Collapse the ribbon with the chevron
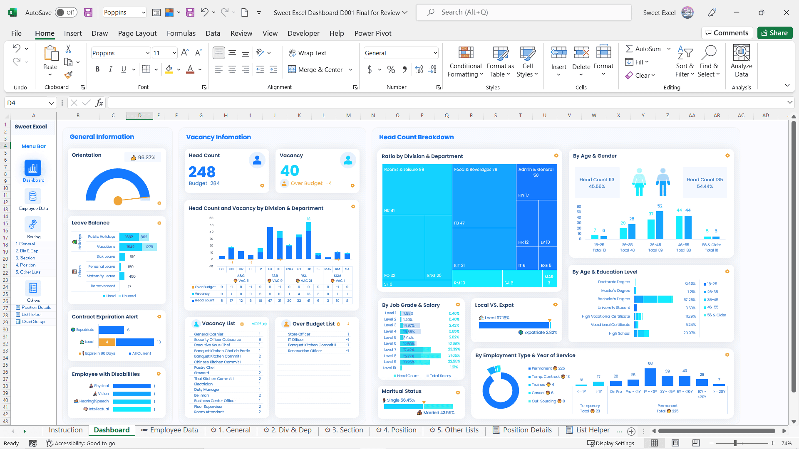The image size is (799, 449). (x=787, y=85)
